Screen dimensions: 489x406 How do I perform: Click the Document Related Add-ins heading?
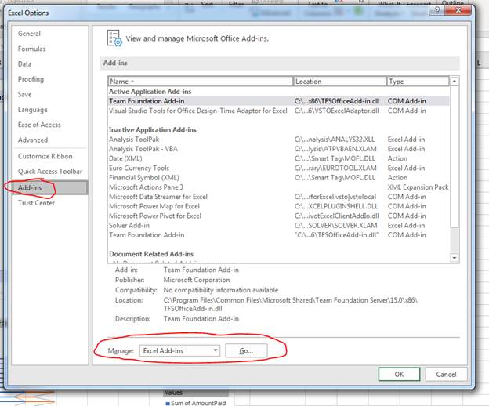(151, 254)
